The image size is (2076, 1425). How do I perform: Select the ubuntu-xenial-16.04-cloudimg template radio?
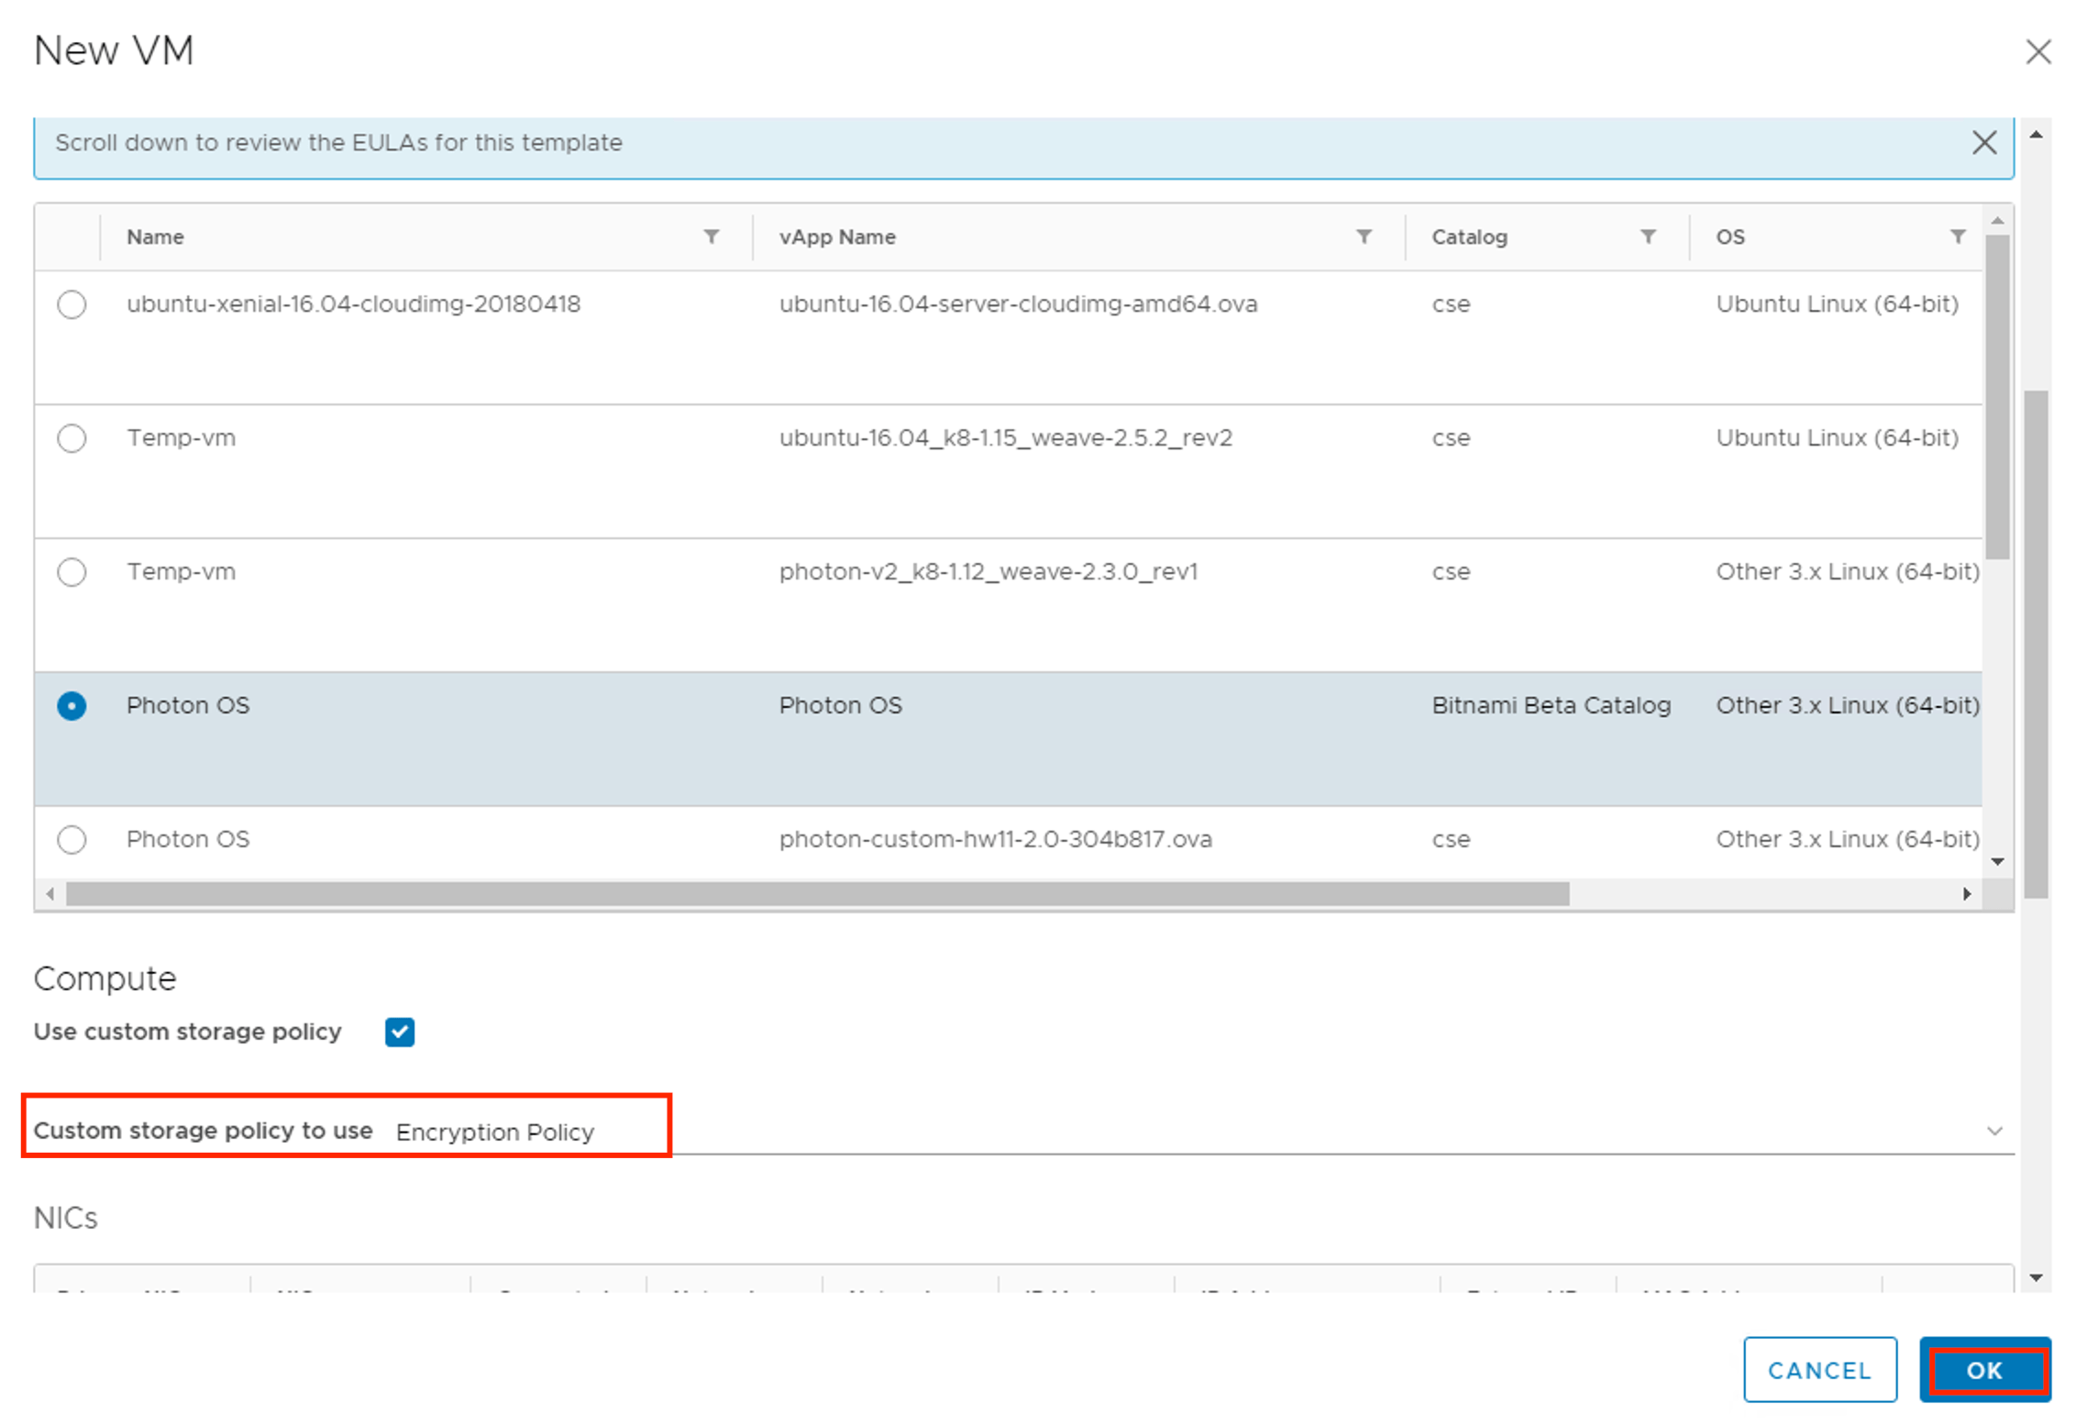72,304
